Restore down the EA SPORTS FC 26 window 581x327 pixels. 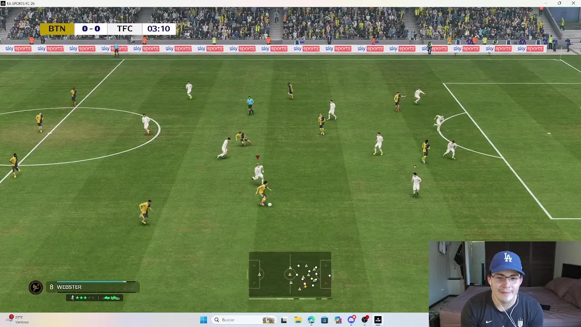point(559,3)
